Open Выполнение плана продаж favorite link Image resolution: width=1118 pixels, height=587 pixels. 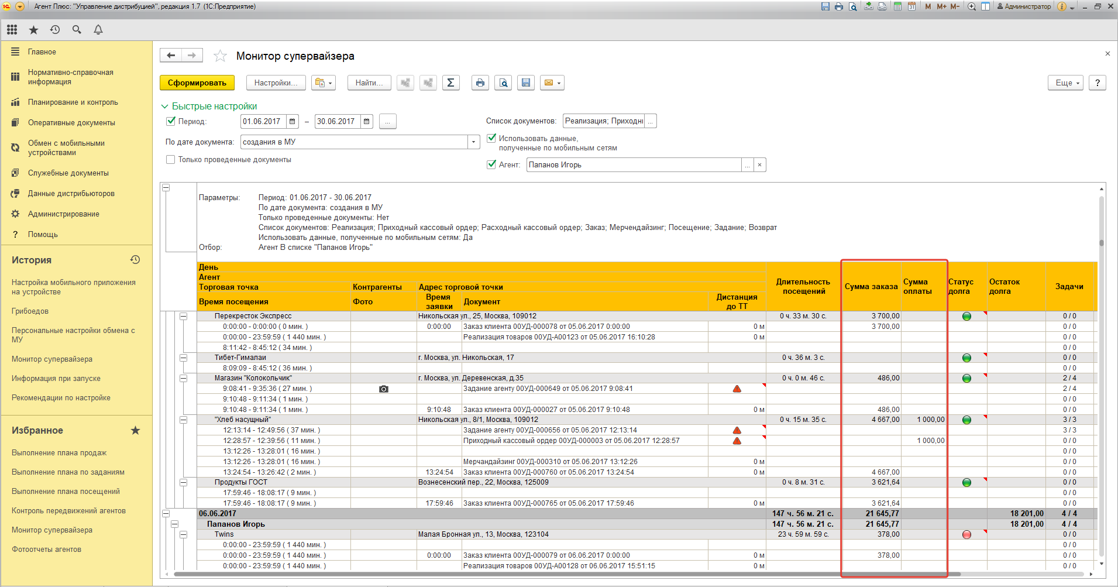(x=59, y=452)
